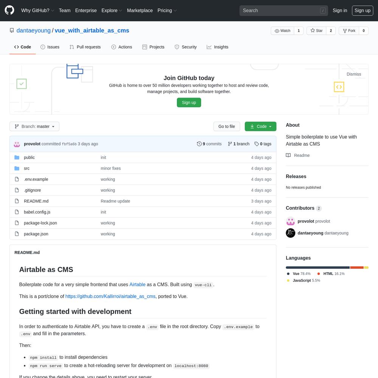Select the package.json file icon
This screenshot has width=378, height=378.
[17, 234]
